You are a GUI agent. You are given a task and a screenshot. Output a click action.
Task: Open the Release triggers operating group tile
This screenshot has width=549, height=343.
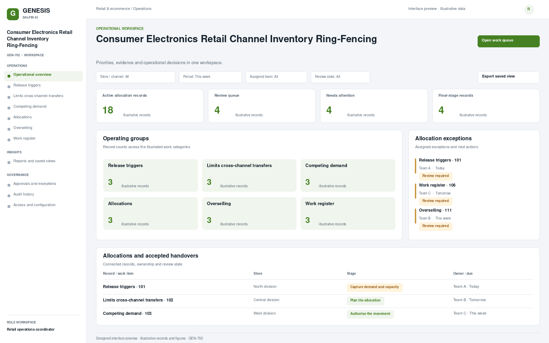tap(151, 175)
